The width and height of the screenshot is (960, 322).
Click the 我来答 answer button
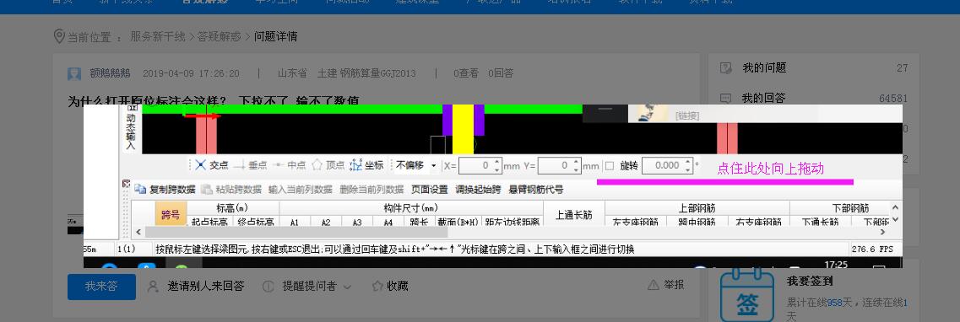[101, 286]
